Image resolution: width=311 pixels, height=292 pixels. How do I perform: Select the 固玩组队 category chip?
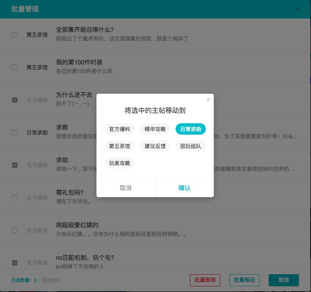tap(191, 146)
